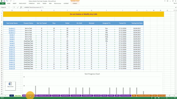Select the AccessDB sheet tab
Viewport: 177px width, 99px height.
click(x=97, y=95)
